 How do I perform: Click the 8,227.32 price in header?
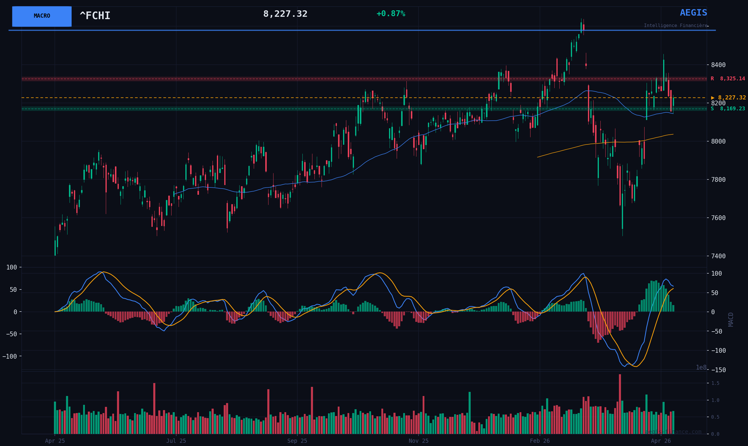[285, 14]
